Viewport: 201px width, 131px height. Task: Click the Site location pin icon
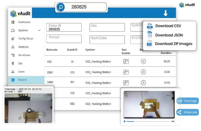[x=13, y=63]
